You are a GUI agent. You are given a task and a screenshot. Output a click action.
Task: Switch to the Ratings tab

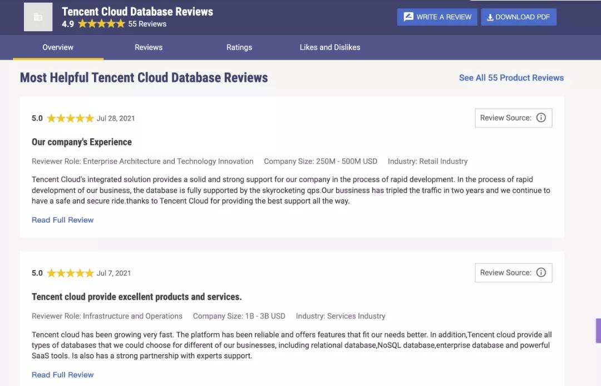(x=239, y=47)
